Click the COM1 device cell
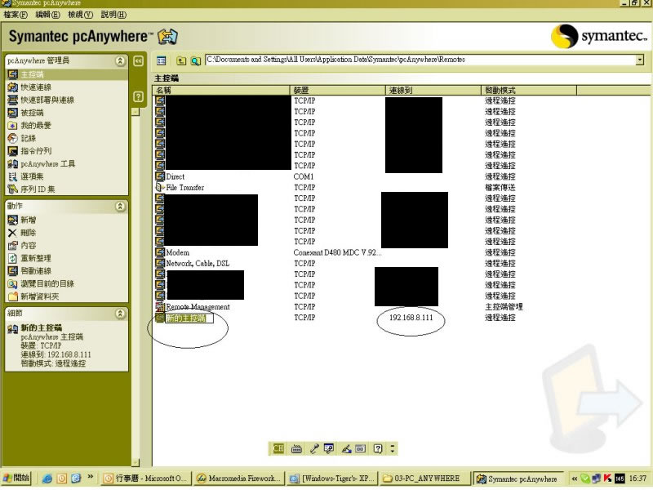Screen dimensions: 653x490 click(x=303, y=176)
